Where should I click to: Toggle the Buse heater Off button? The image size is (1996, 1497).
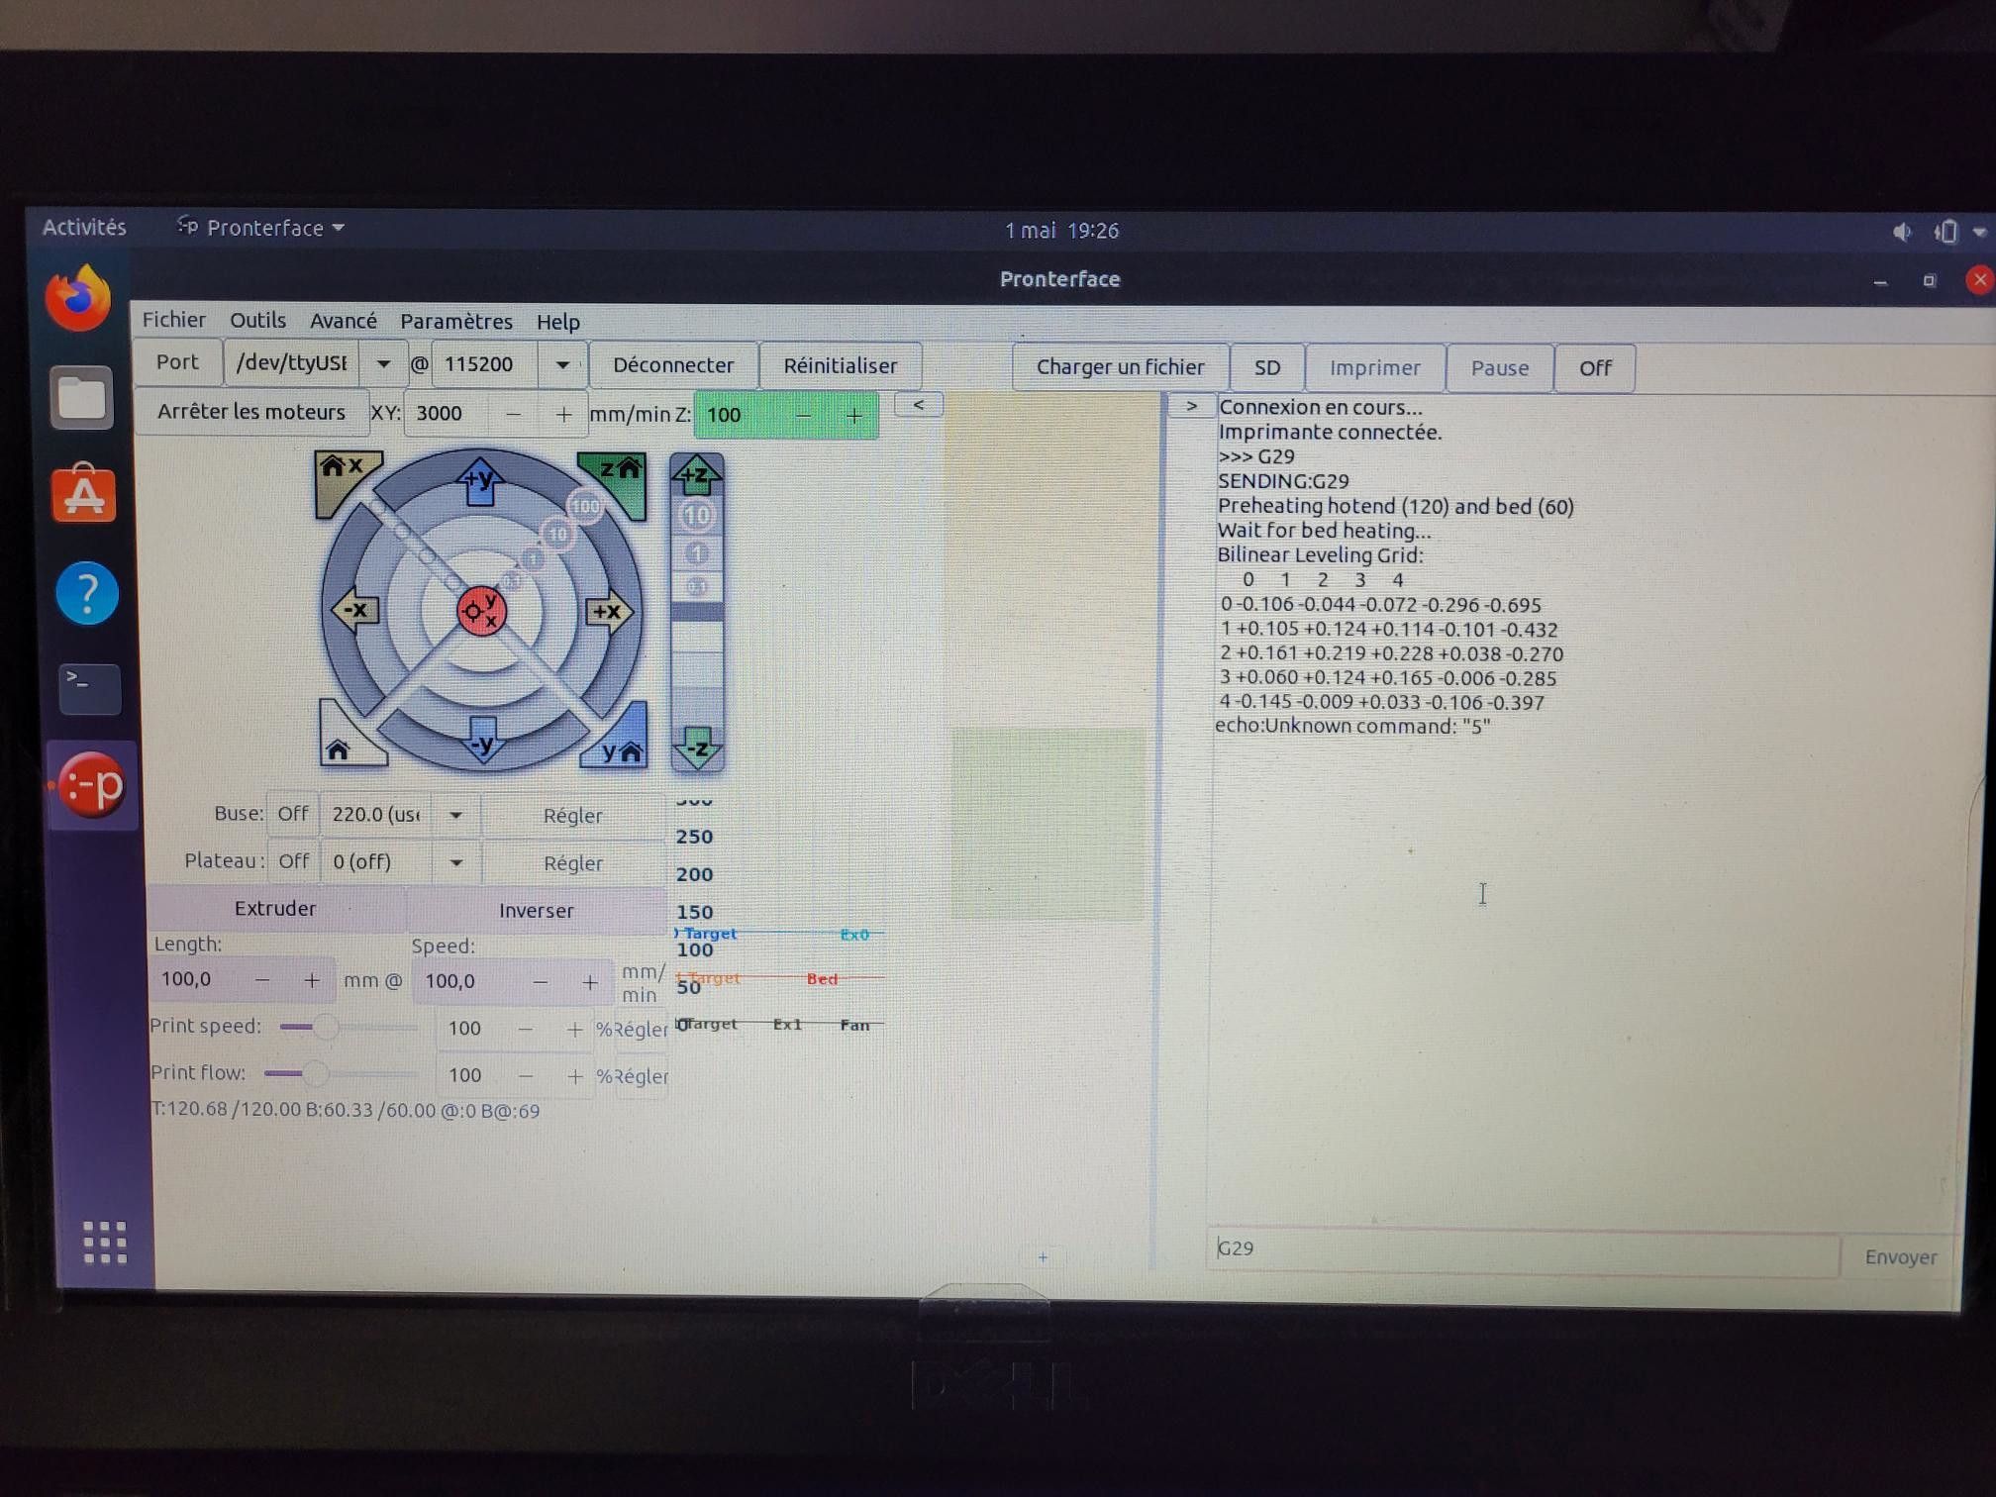292,814
